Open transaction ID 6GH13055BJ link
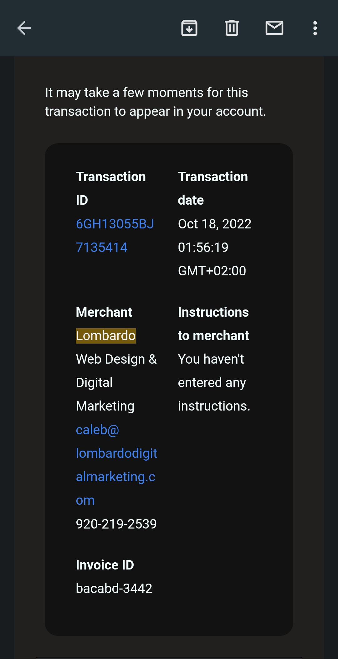 tap(115, 224)
